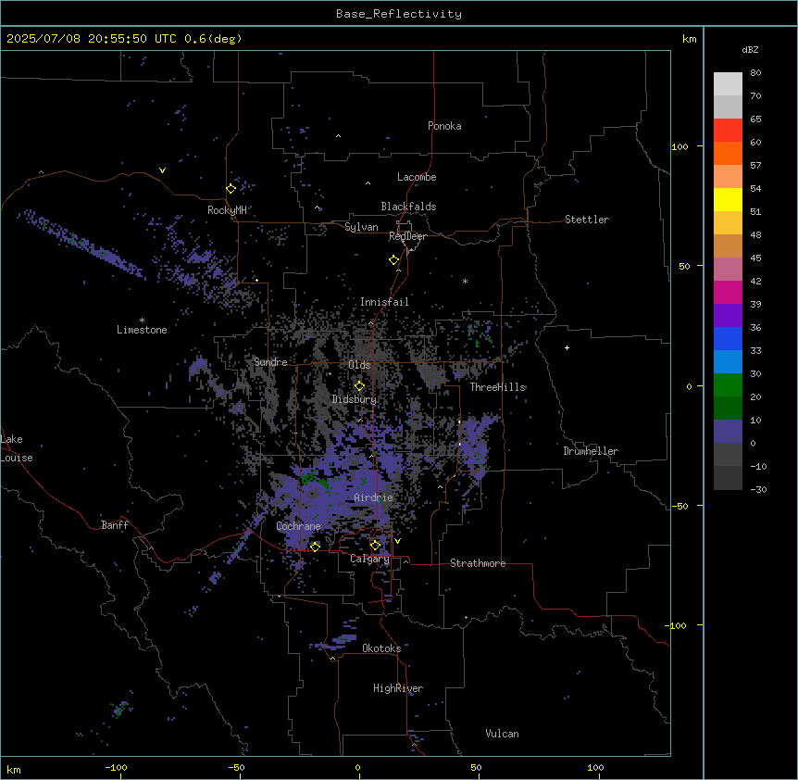Click the -50 tick label on bottom axis
The image size is (798, 780).
(236, 767)
